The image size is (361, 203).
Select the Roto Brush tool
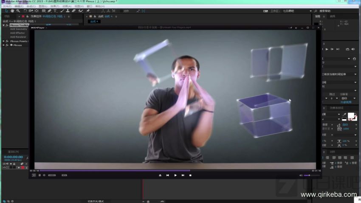click(x=81, y=11)
